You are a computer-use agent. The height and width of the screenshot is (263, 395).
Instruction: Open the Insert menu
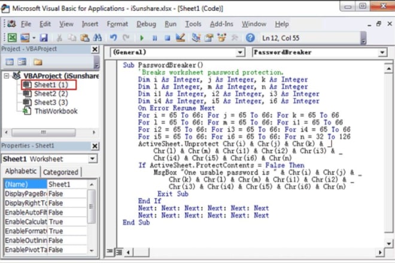[90, 24]
